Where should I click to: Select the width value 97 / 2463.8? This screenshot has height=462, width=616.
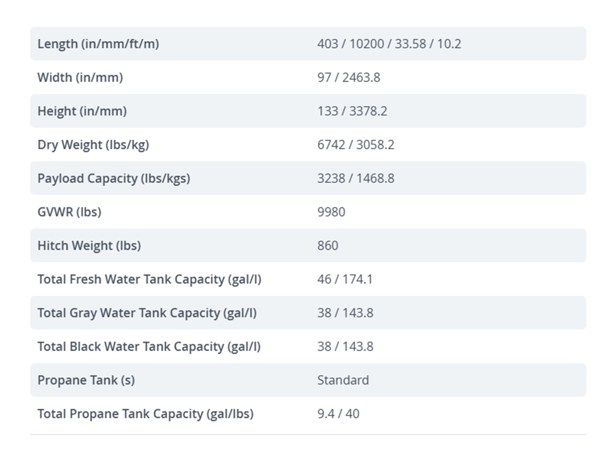point(349,78)
